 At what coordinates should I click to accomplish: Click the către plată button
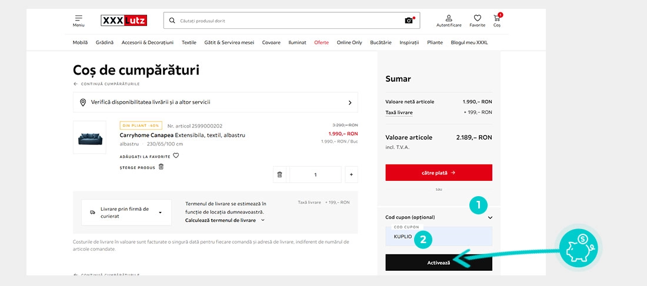click(439, 173)
